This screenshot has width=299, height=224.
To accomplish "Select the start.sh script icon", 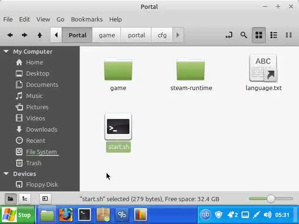I will pyautogui.click(x=118, y=126).
